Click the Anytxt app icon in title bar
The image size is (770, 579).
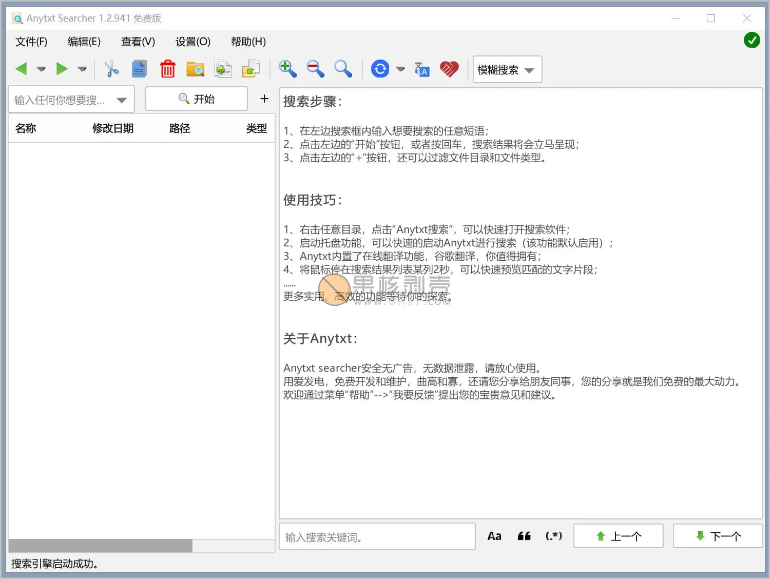17,18
